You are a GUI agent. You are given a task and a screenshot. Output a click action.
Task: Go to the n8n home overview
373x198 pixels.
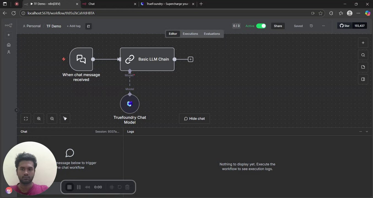pos(9,45)
